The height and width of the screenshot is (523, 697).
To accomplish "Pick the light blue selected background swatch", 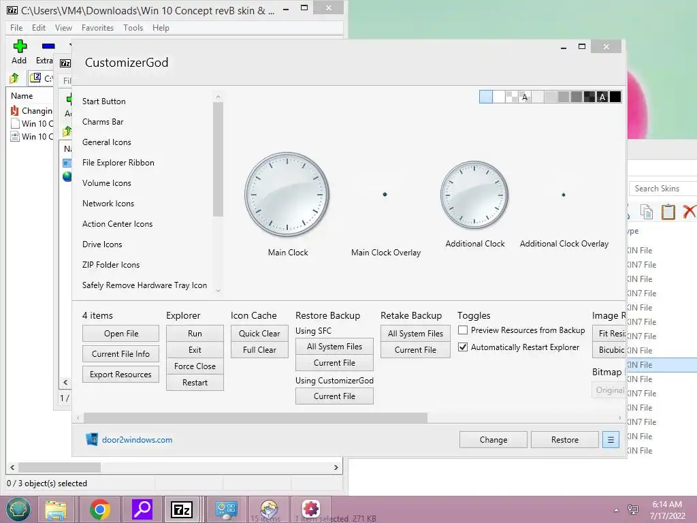I will pos(486,97).
